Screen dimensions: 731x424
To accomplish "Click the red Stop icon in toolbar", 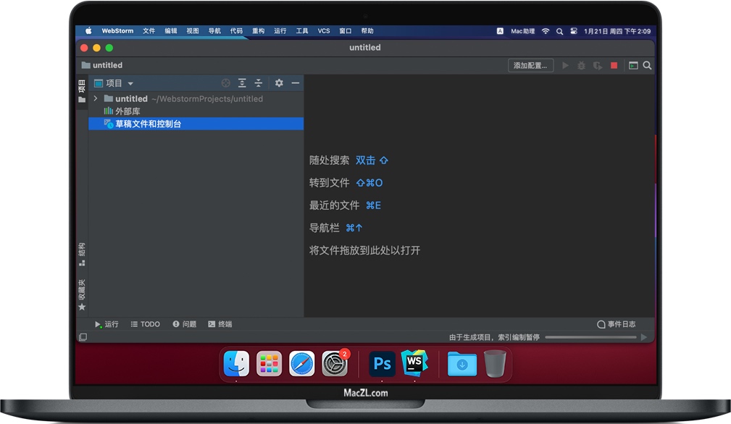I will pyautogui.click(x=614, y=65).
